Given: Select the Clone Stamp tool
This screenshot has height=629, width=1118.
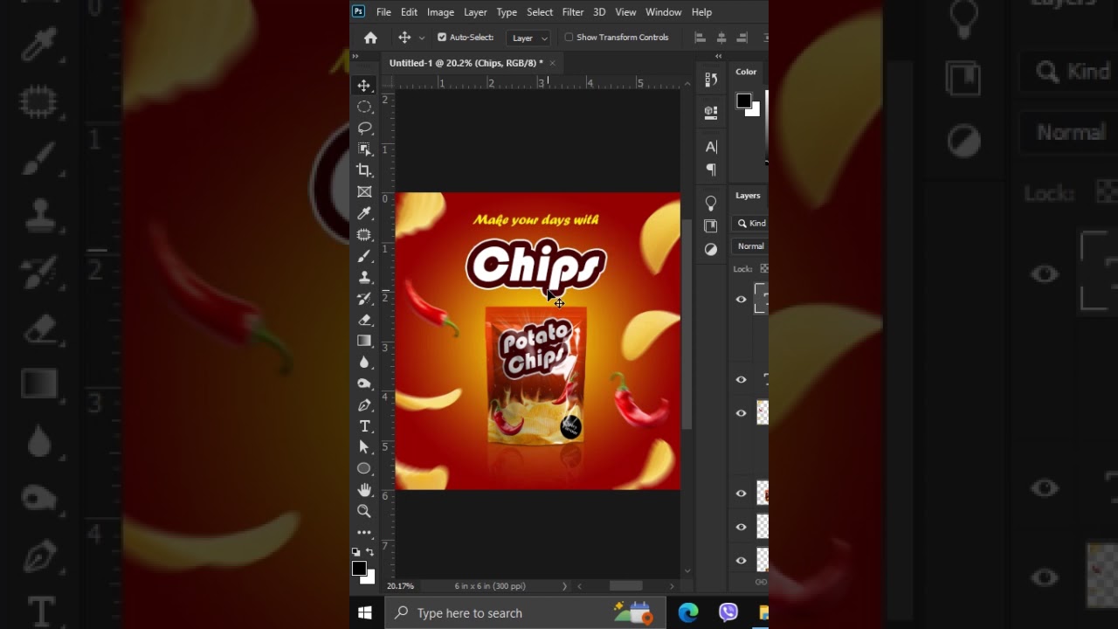Looking at the screenshot, I should pyautogui.click(x=364, y=277).
